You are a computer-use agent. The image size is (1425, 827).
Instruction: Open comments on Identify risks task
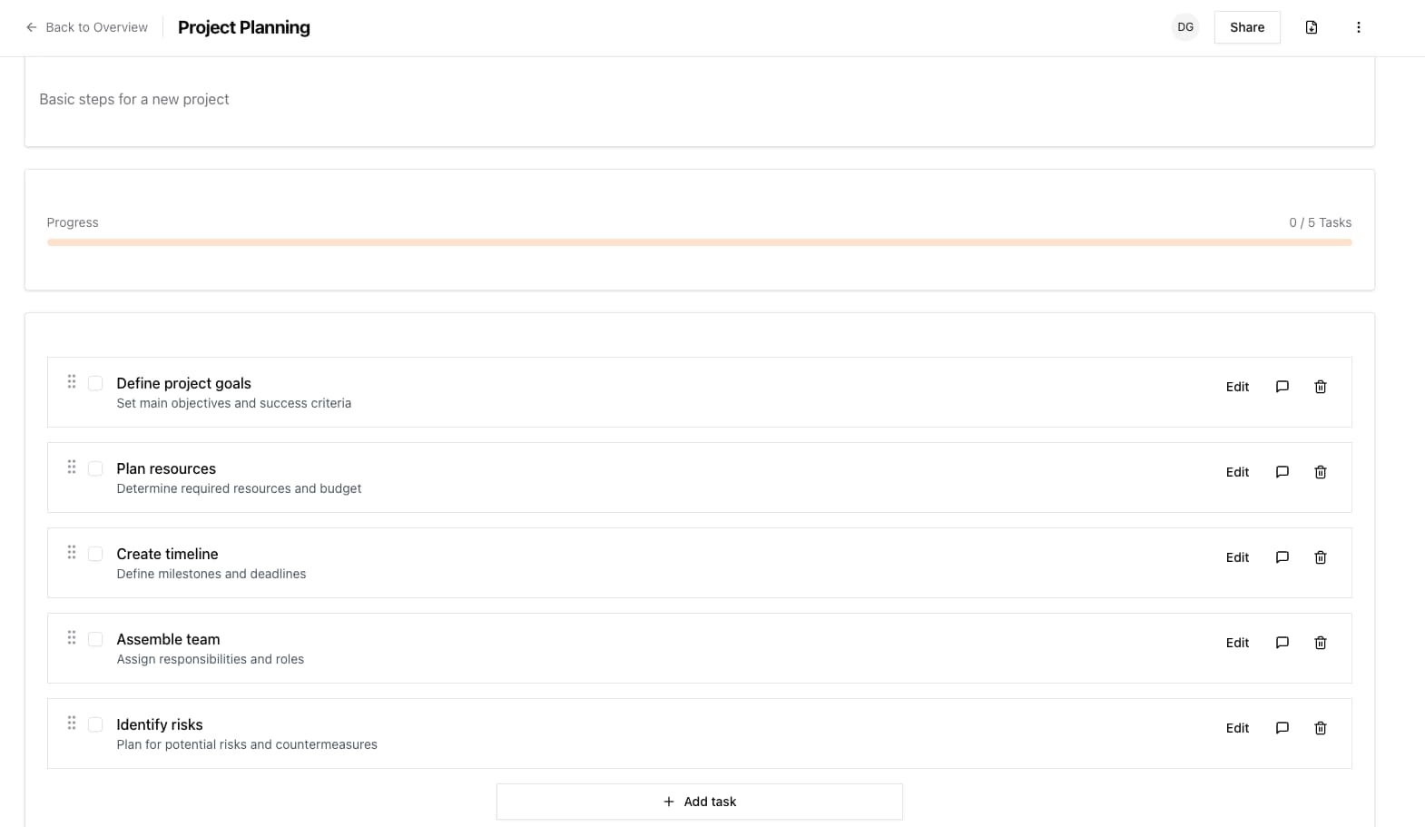tap(1282, 728)
